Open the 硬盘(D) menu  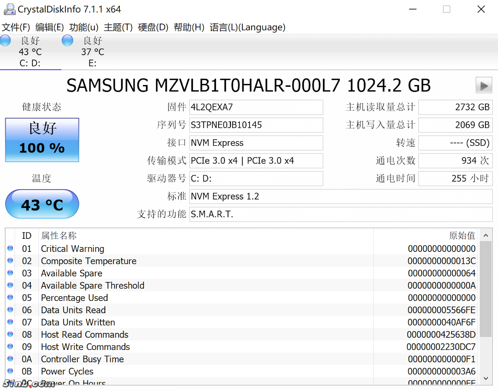153,27
